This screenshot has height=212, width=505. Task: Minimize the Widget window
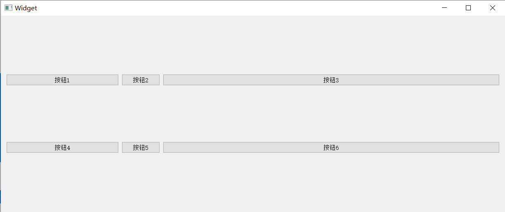point(444,8)
